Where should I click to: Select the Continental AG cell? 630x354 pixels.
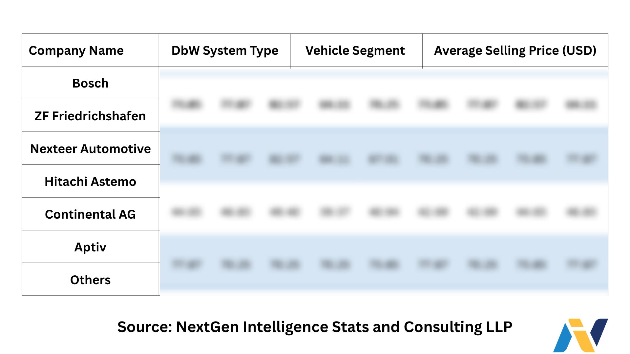click(90, 214)
